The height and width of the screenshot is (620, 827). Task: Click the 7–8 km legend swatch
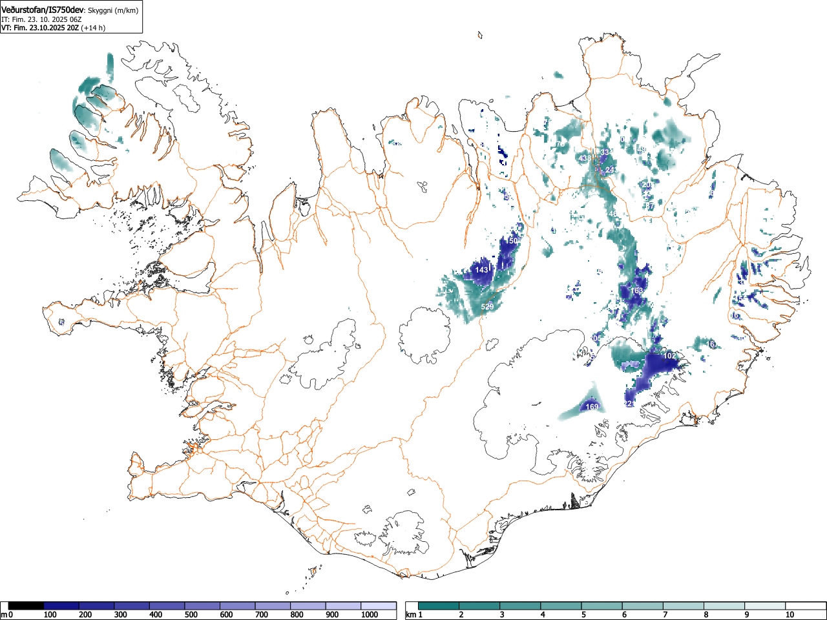point(684,606)
